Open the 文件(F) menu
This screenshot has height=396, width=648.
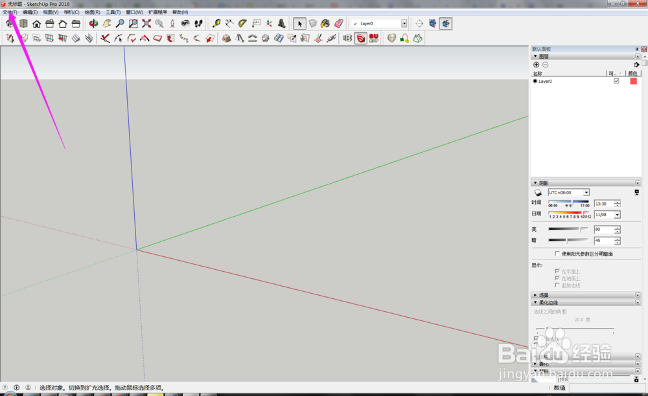click(x=10, y=12)
